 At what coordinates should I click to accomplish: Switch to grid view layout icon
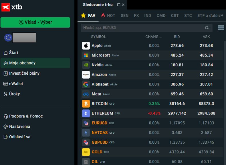tap(221, 28)
